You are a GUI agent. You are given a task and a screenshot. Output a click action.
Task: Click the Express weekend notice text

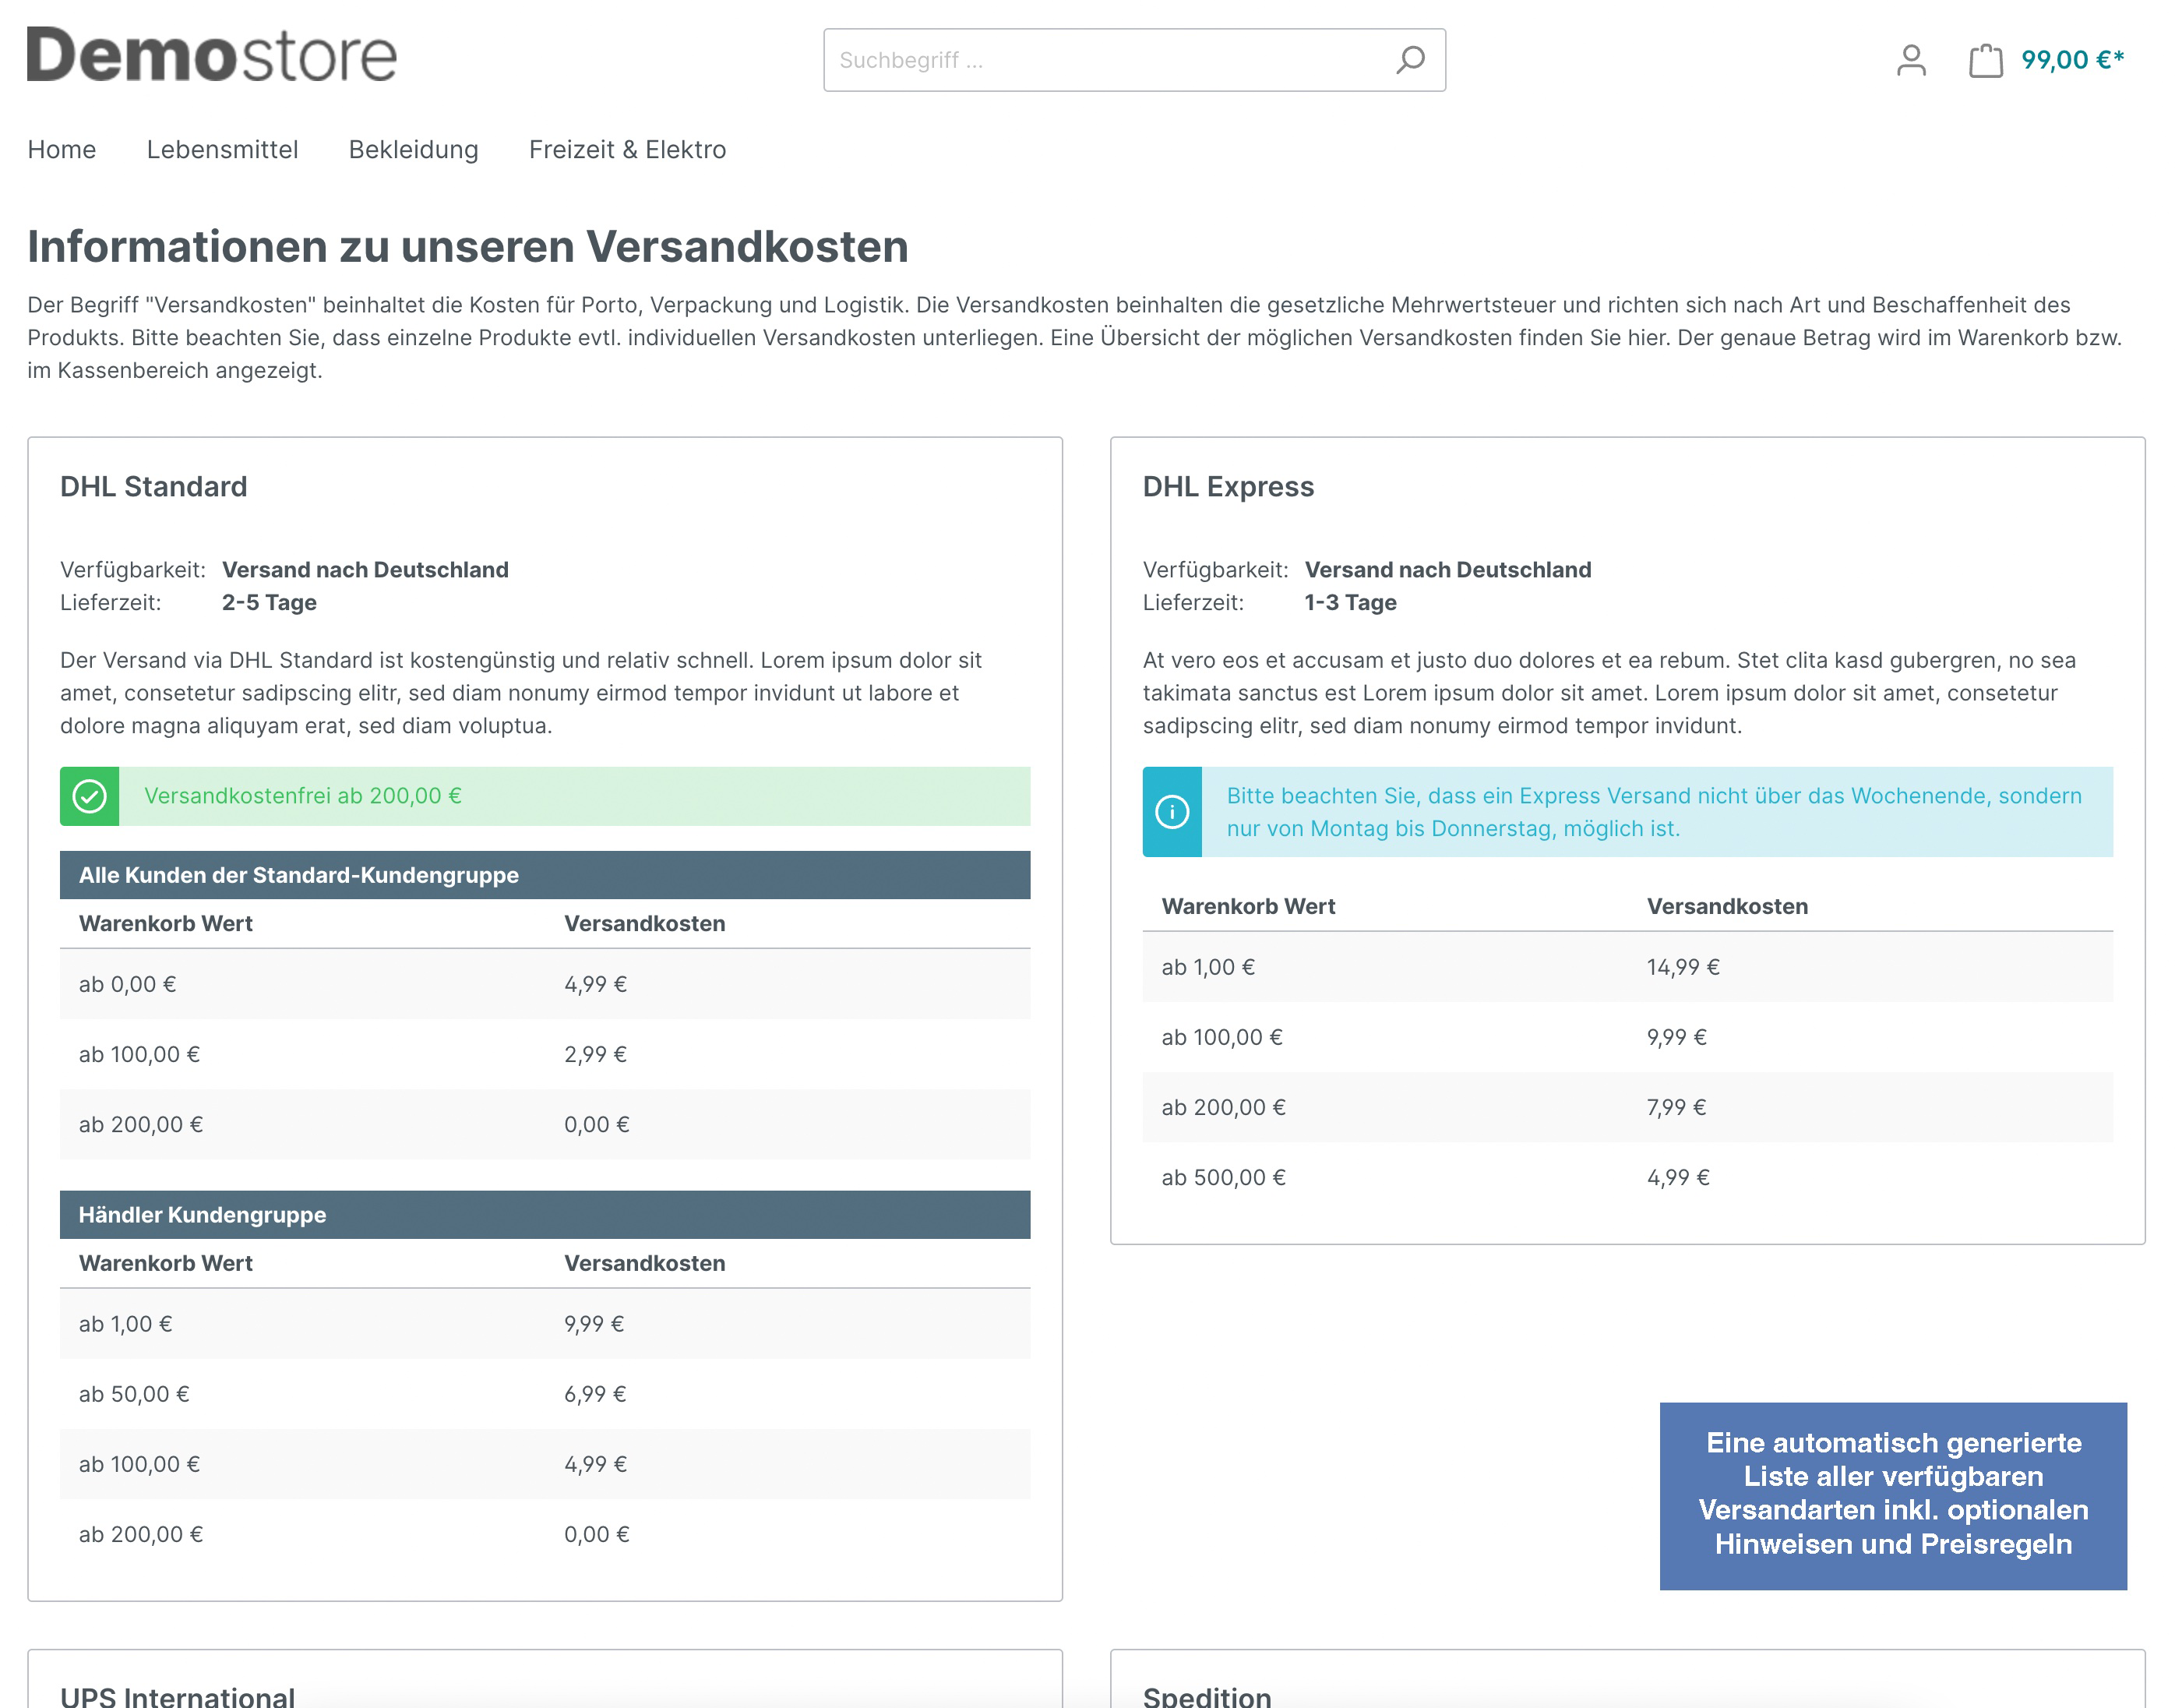pos(1653,812)
